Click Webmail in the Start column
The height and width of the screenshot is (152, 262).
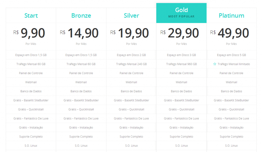coord(31,82)
